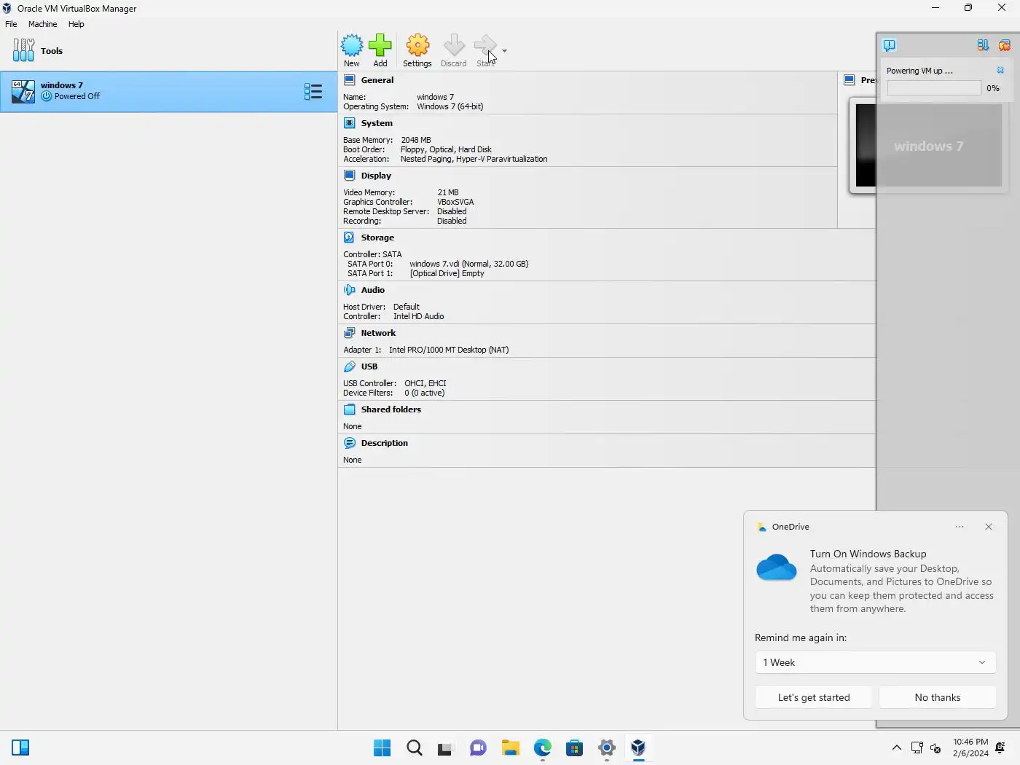
Task: Click the delete finished notifications icon
Action: coord(1005,45)
